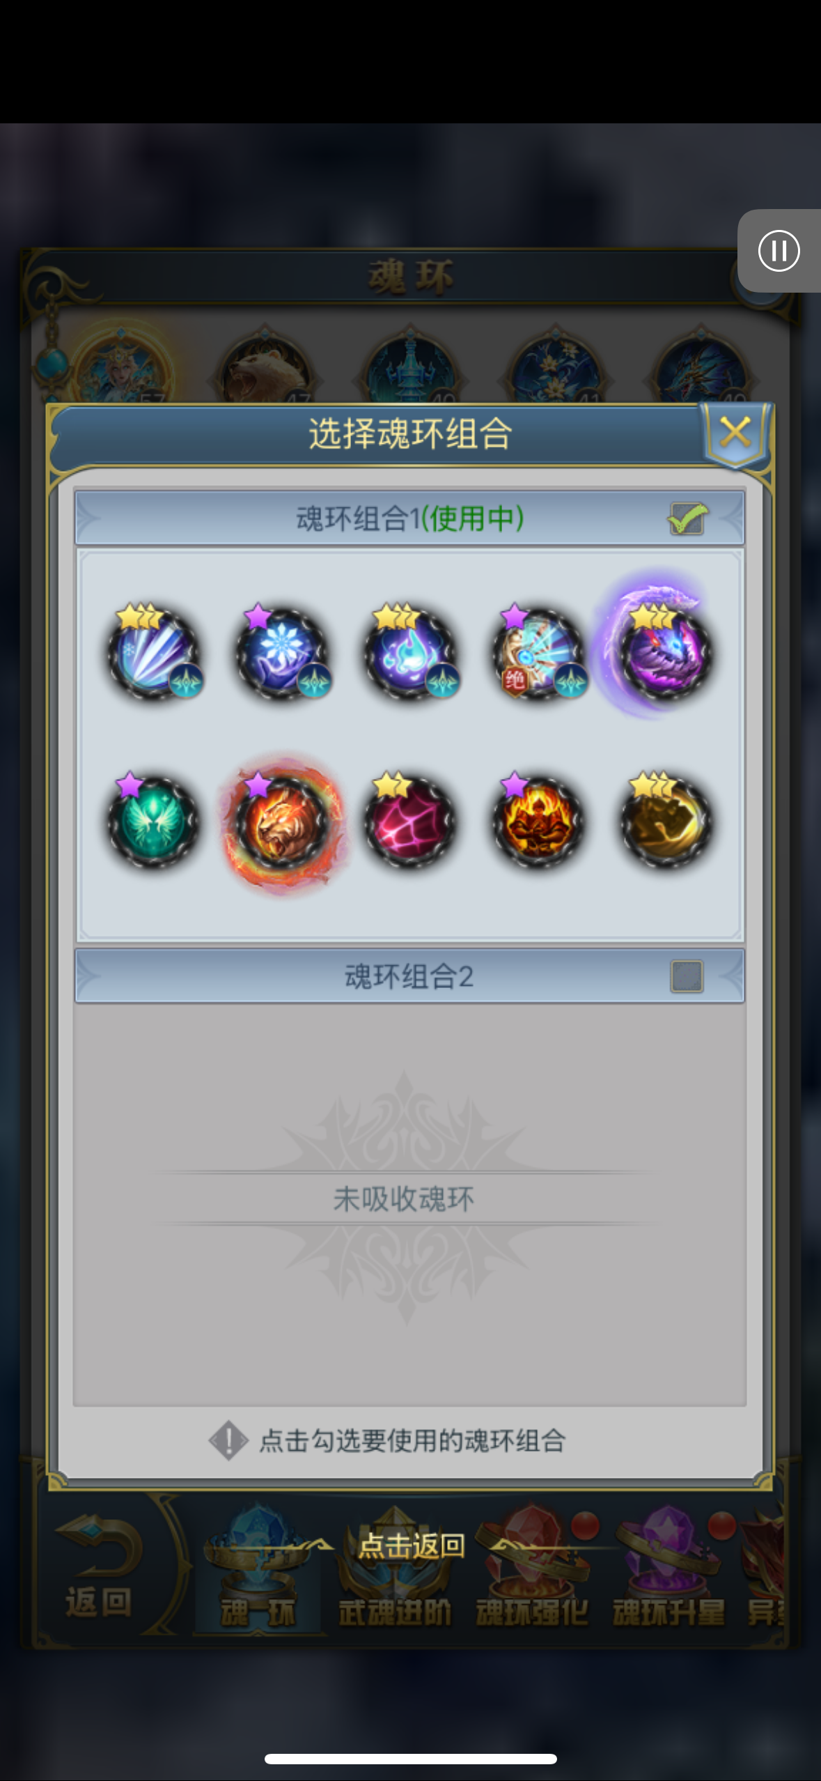Click the empty 未吸收魂环 panel area
Screen dimensions: 821x1781
pos(409,1205)
